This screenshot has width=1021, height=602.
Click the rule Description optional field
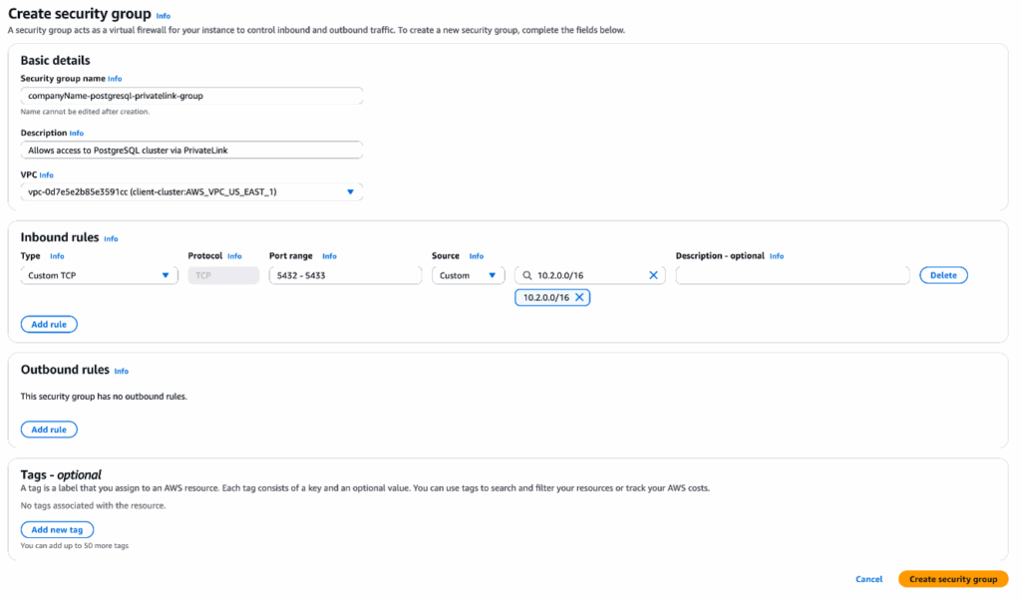coord(792,275)
